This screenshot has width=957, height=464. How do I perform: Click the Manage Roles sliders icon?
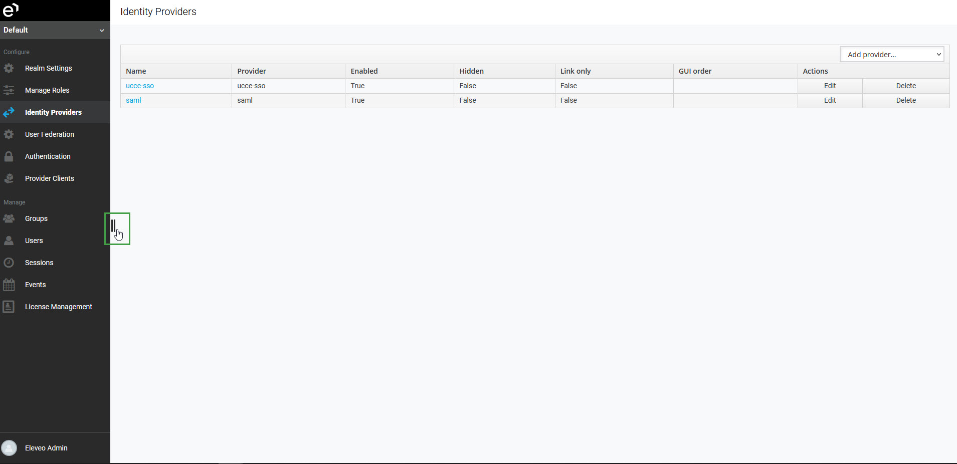(x=9, y=90)
